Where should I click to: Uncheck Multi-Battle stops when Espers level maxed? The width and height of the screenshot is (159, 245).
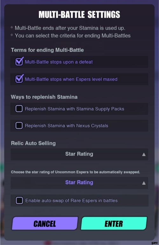19,79
